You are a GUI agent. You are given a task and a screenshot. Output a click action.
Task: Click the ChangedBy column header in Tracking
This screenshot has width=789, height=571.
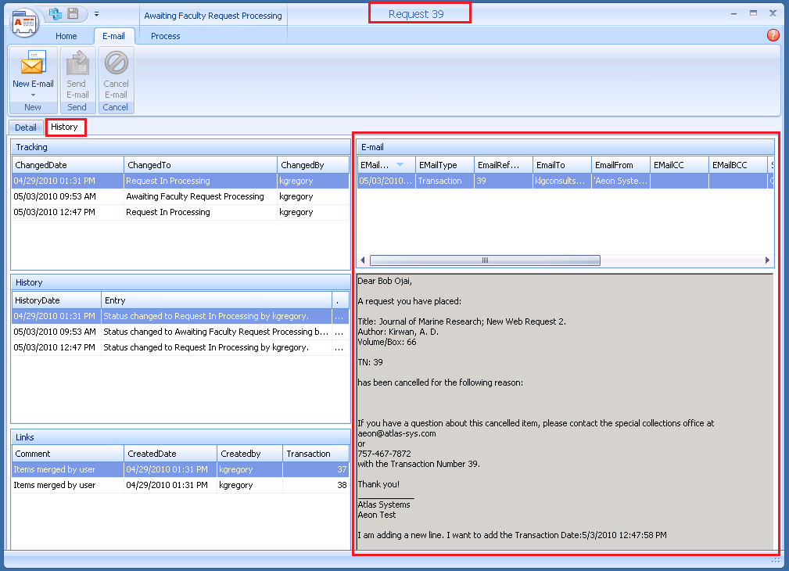point(312,165)
